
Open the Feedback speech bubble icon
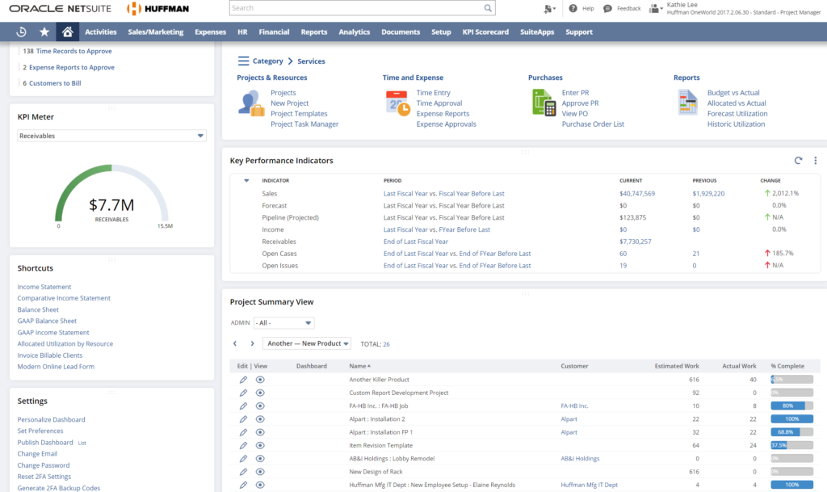(607, 8)
